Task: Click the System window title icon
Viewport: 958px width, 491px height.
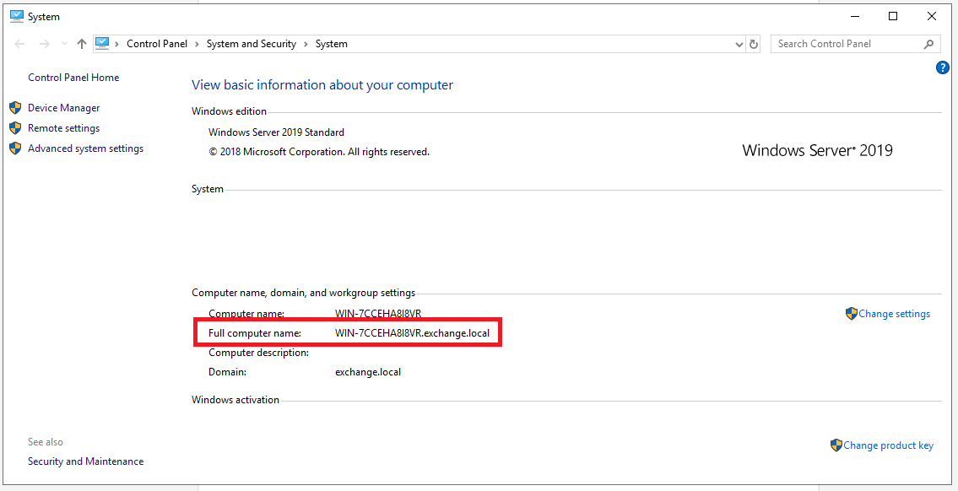Action: [x=17, y=17]
